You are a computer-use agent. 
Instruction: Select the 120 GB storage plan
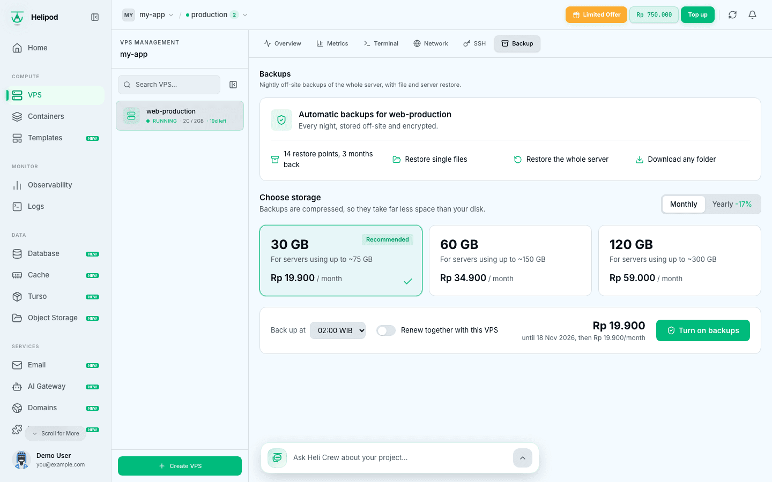point(680,260)
